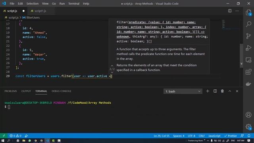Open the Docker view in activity bar
Viewport: 254px width, 143px height.
[x=248, y=84]
